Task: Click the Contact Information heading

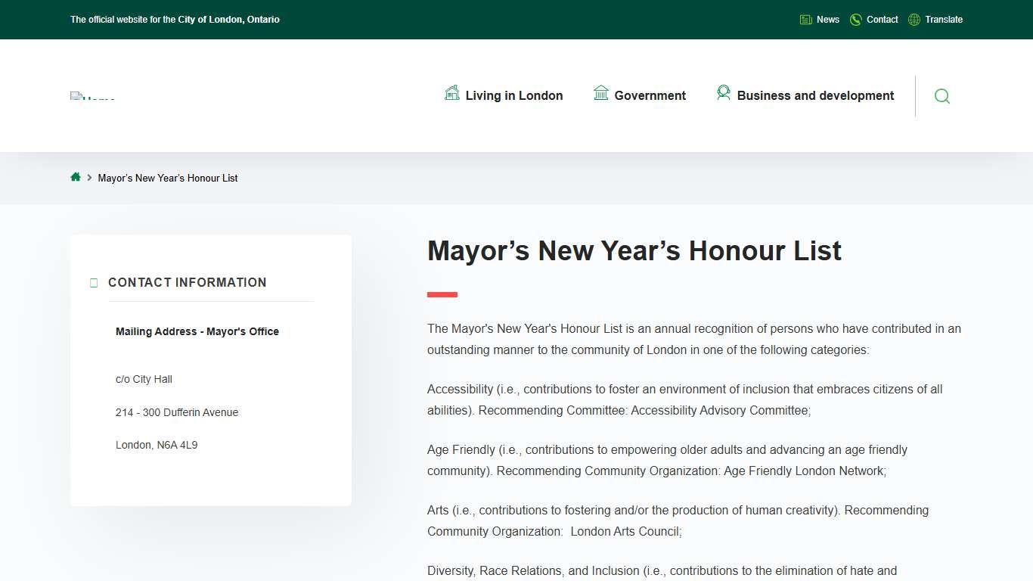Action: coord(187,282)
